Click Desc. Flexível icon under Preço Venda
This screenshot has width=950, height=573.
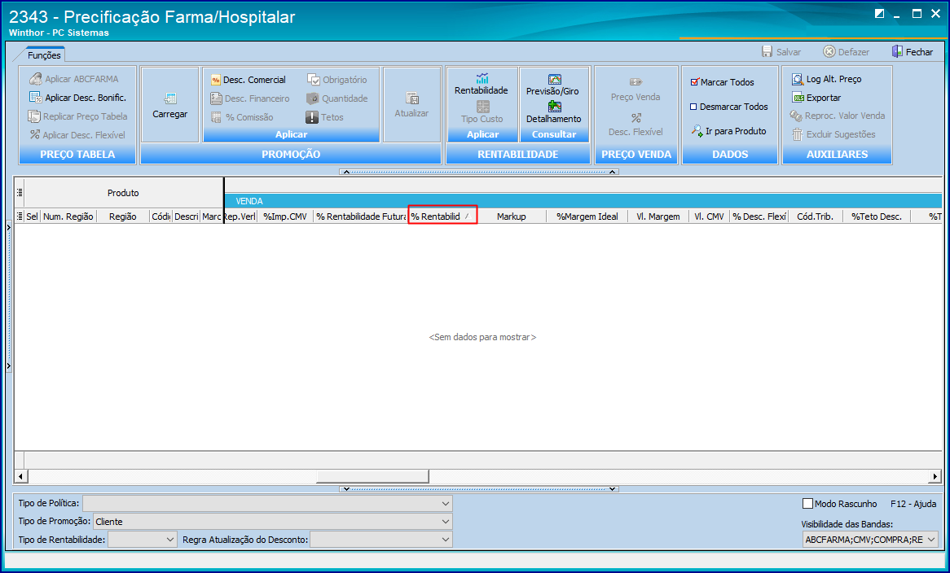click(636, 118)
